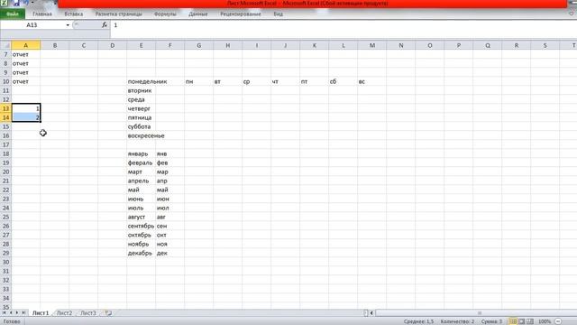Click the zoom out minus button
Viewport: 577px width, 325px height.
click(x=558, y=321)
